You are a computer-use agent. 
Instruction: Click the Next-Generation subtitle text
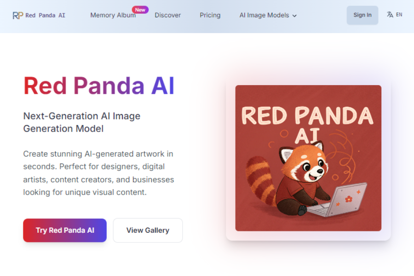coord(81,122)
